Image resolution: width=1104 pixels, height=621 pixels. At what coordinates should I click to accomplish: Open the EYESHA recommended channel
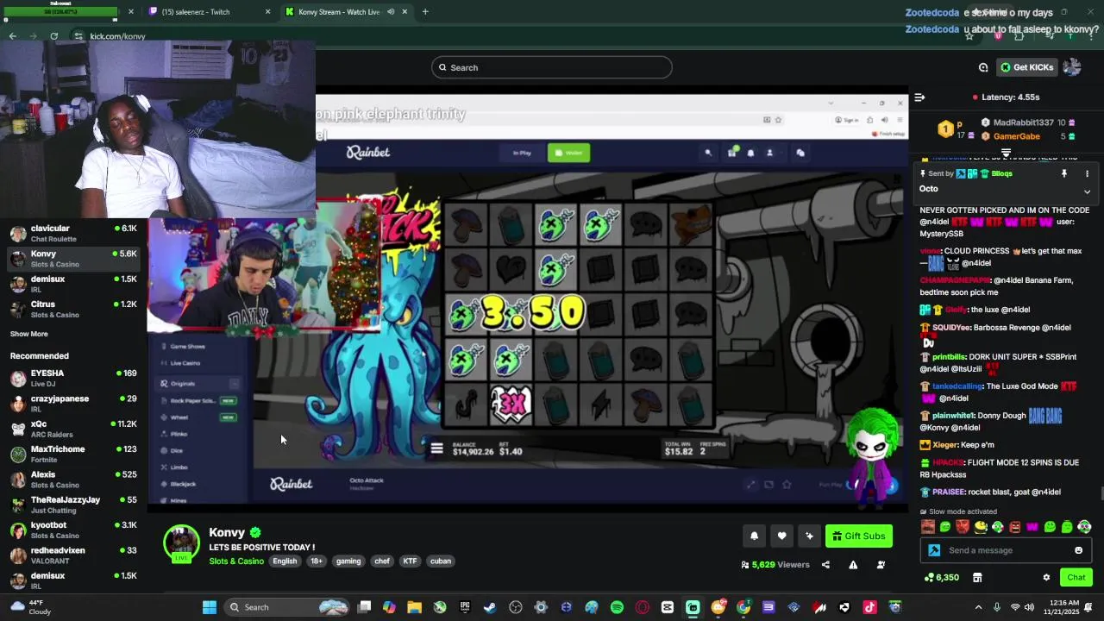[x=73, y=378]
